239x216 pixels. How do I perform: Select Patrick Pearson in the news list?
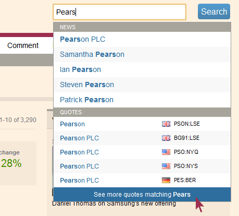click(x=142, y=100)
